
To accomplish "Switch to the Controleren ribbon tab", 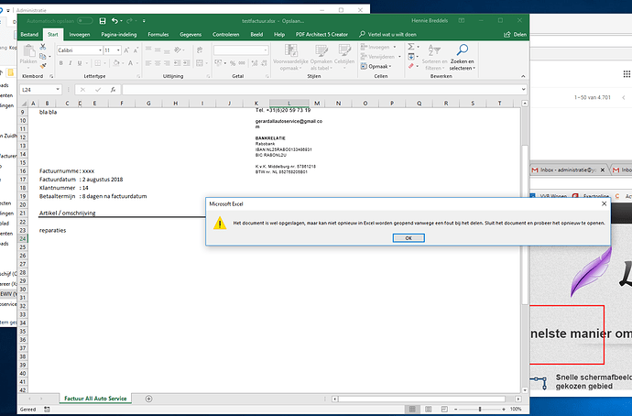I will (x=225, y=34).
